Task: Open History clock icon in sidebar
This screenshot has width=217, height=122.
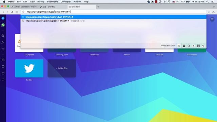Action: click(3, 80)
